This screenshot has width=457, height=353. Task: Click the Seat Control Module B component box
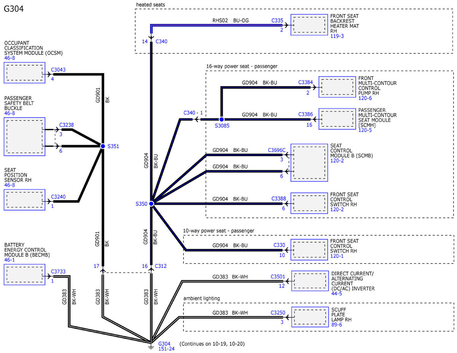point(309,162)
